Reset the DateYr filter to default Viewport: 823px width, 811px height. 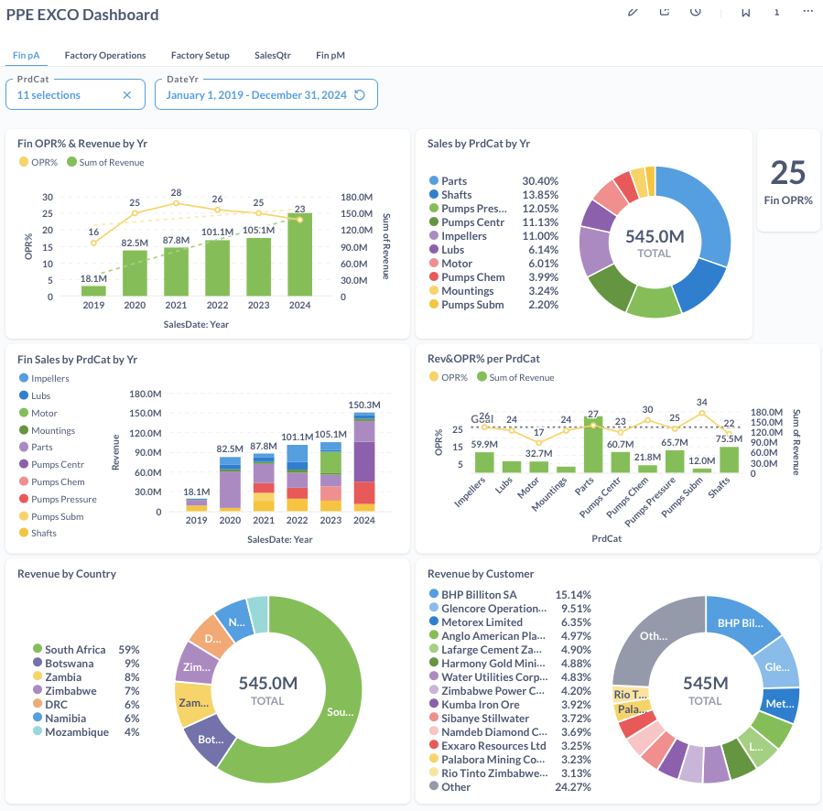360,95
